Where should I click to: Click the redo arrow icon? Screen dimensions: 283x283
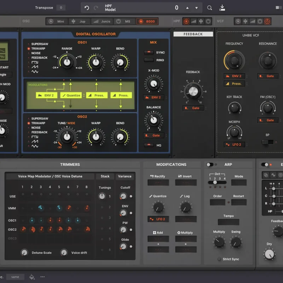[96, 8]
